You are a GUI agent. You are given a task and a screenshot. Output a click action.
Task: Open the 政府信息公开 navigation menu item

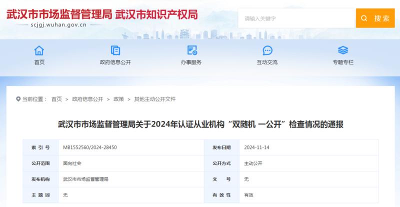115,62
